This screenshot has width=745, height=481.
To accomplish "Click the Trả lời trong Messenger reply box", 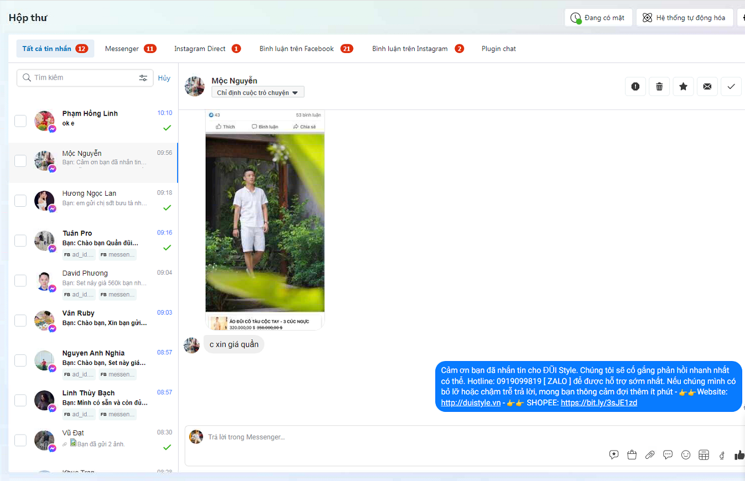I will pos(465,437).
